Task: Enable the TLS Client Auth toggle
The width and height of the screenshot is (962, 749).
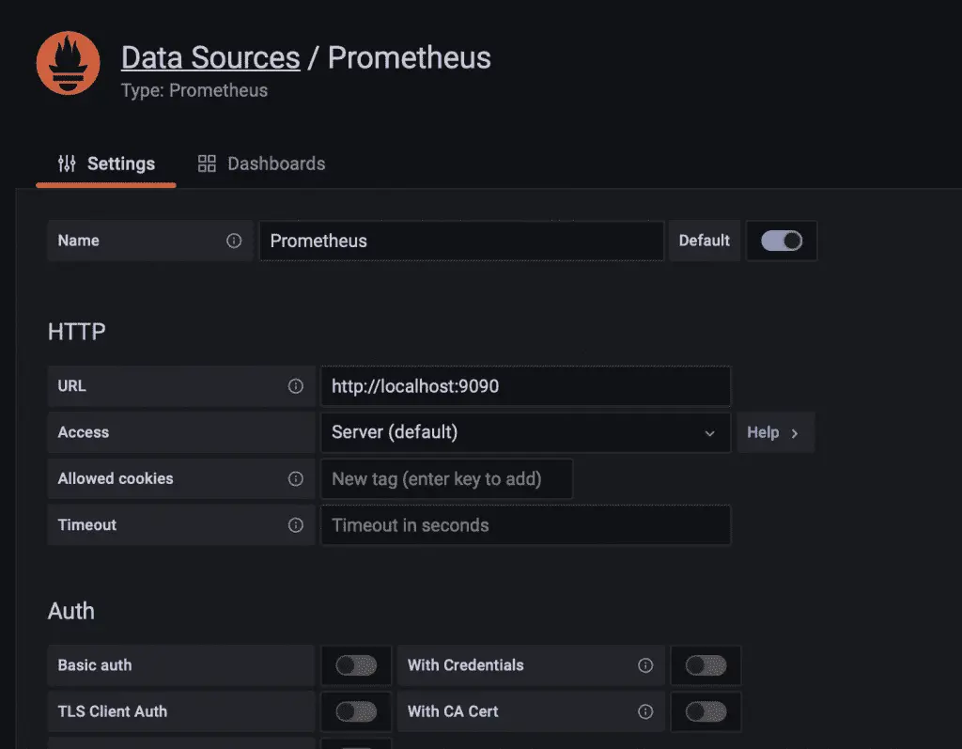Action: click(356, 711)
